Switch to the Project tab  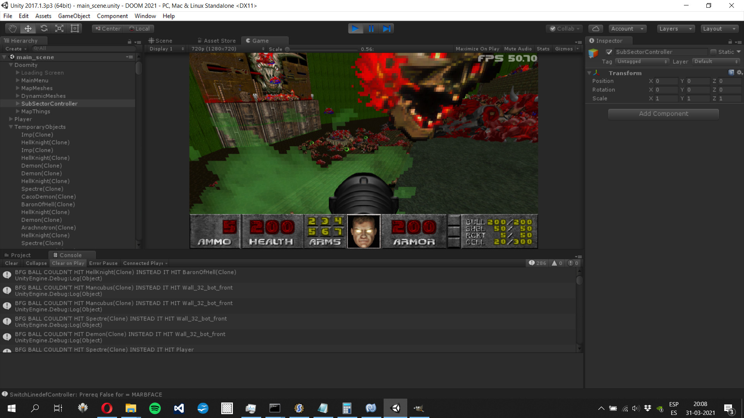pyautogui.click(x=17, y=255)
